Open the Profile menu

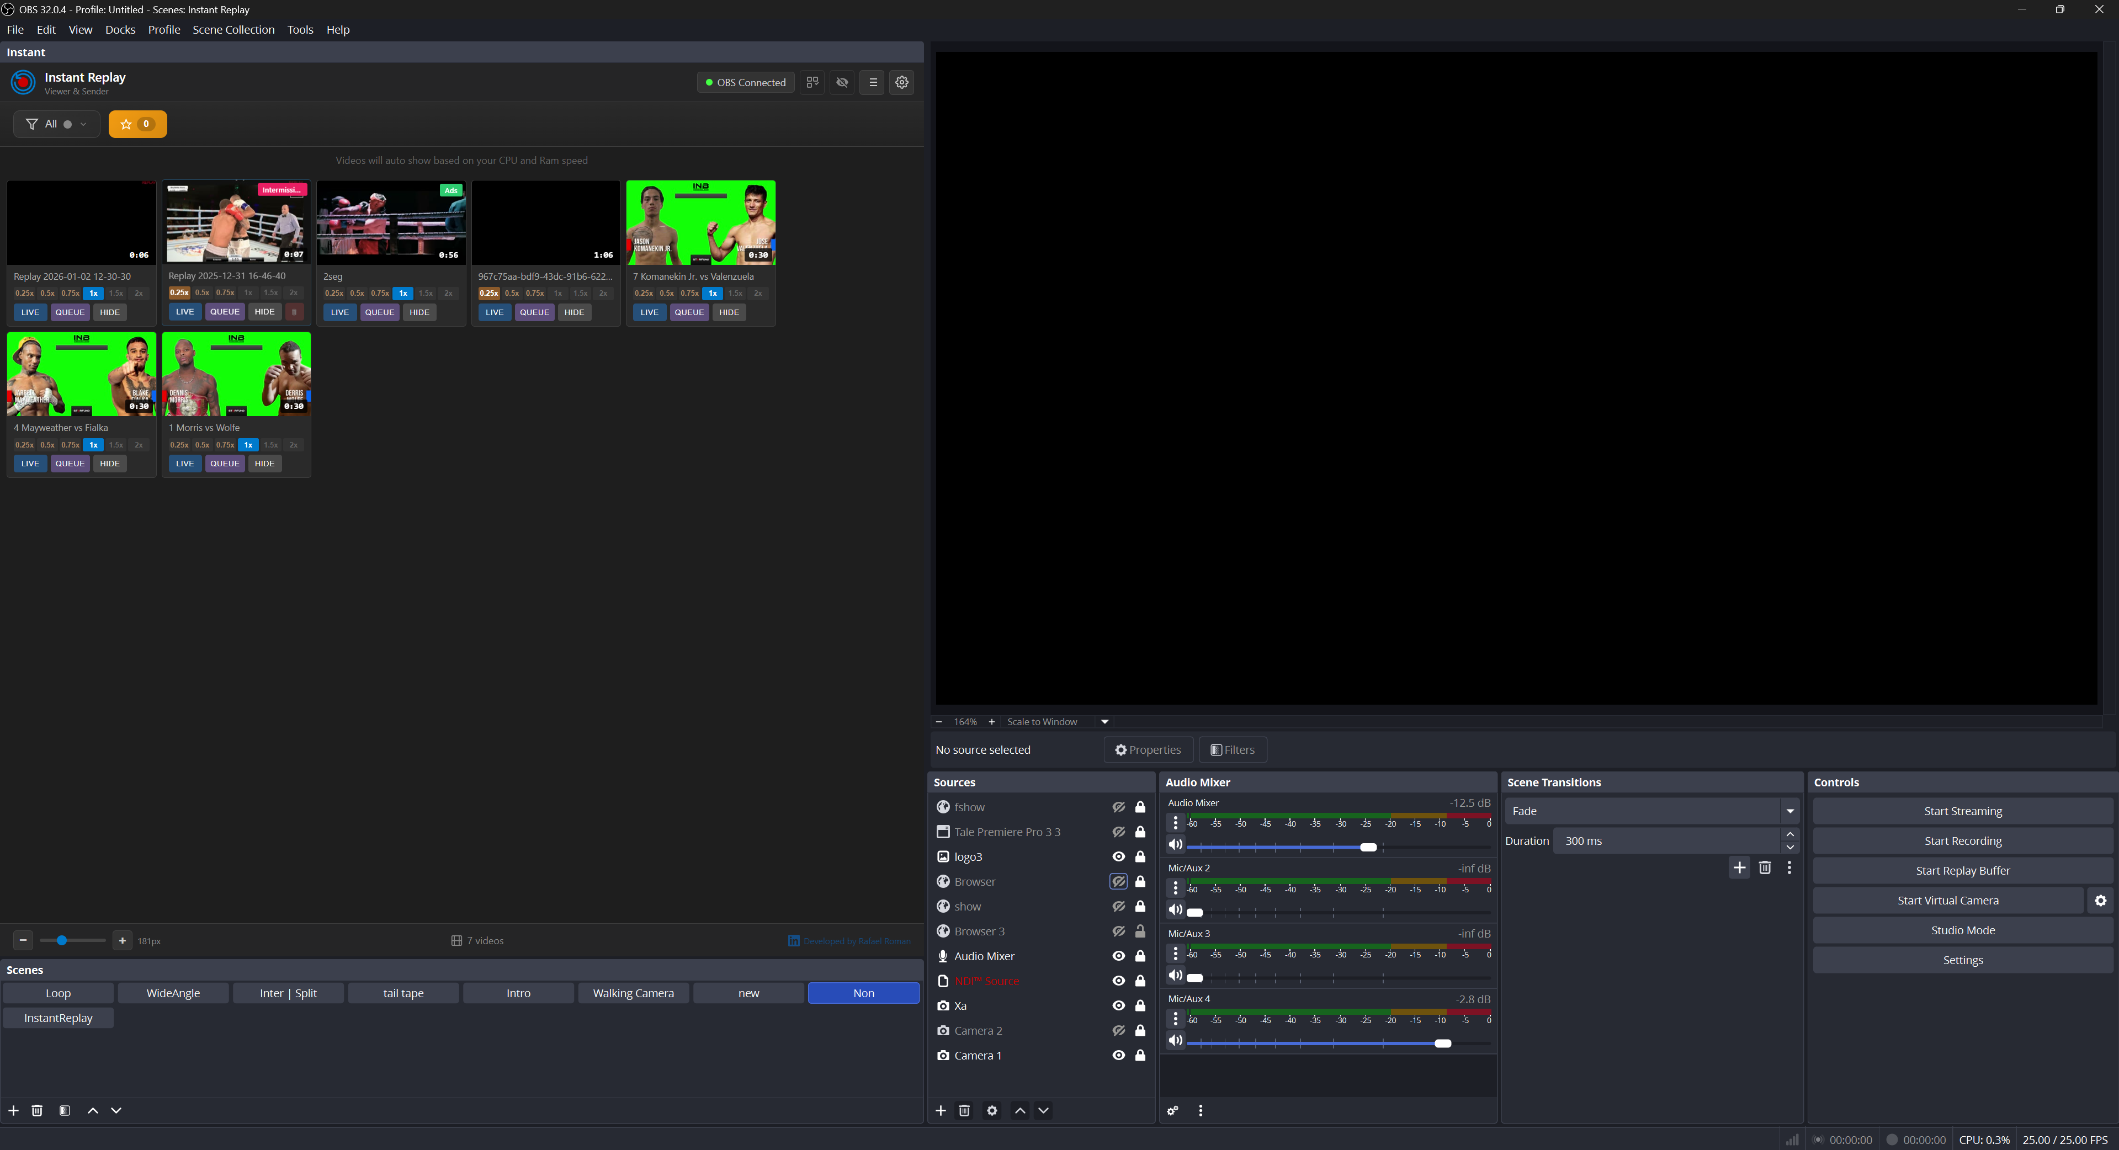(164, 30)
